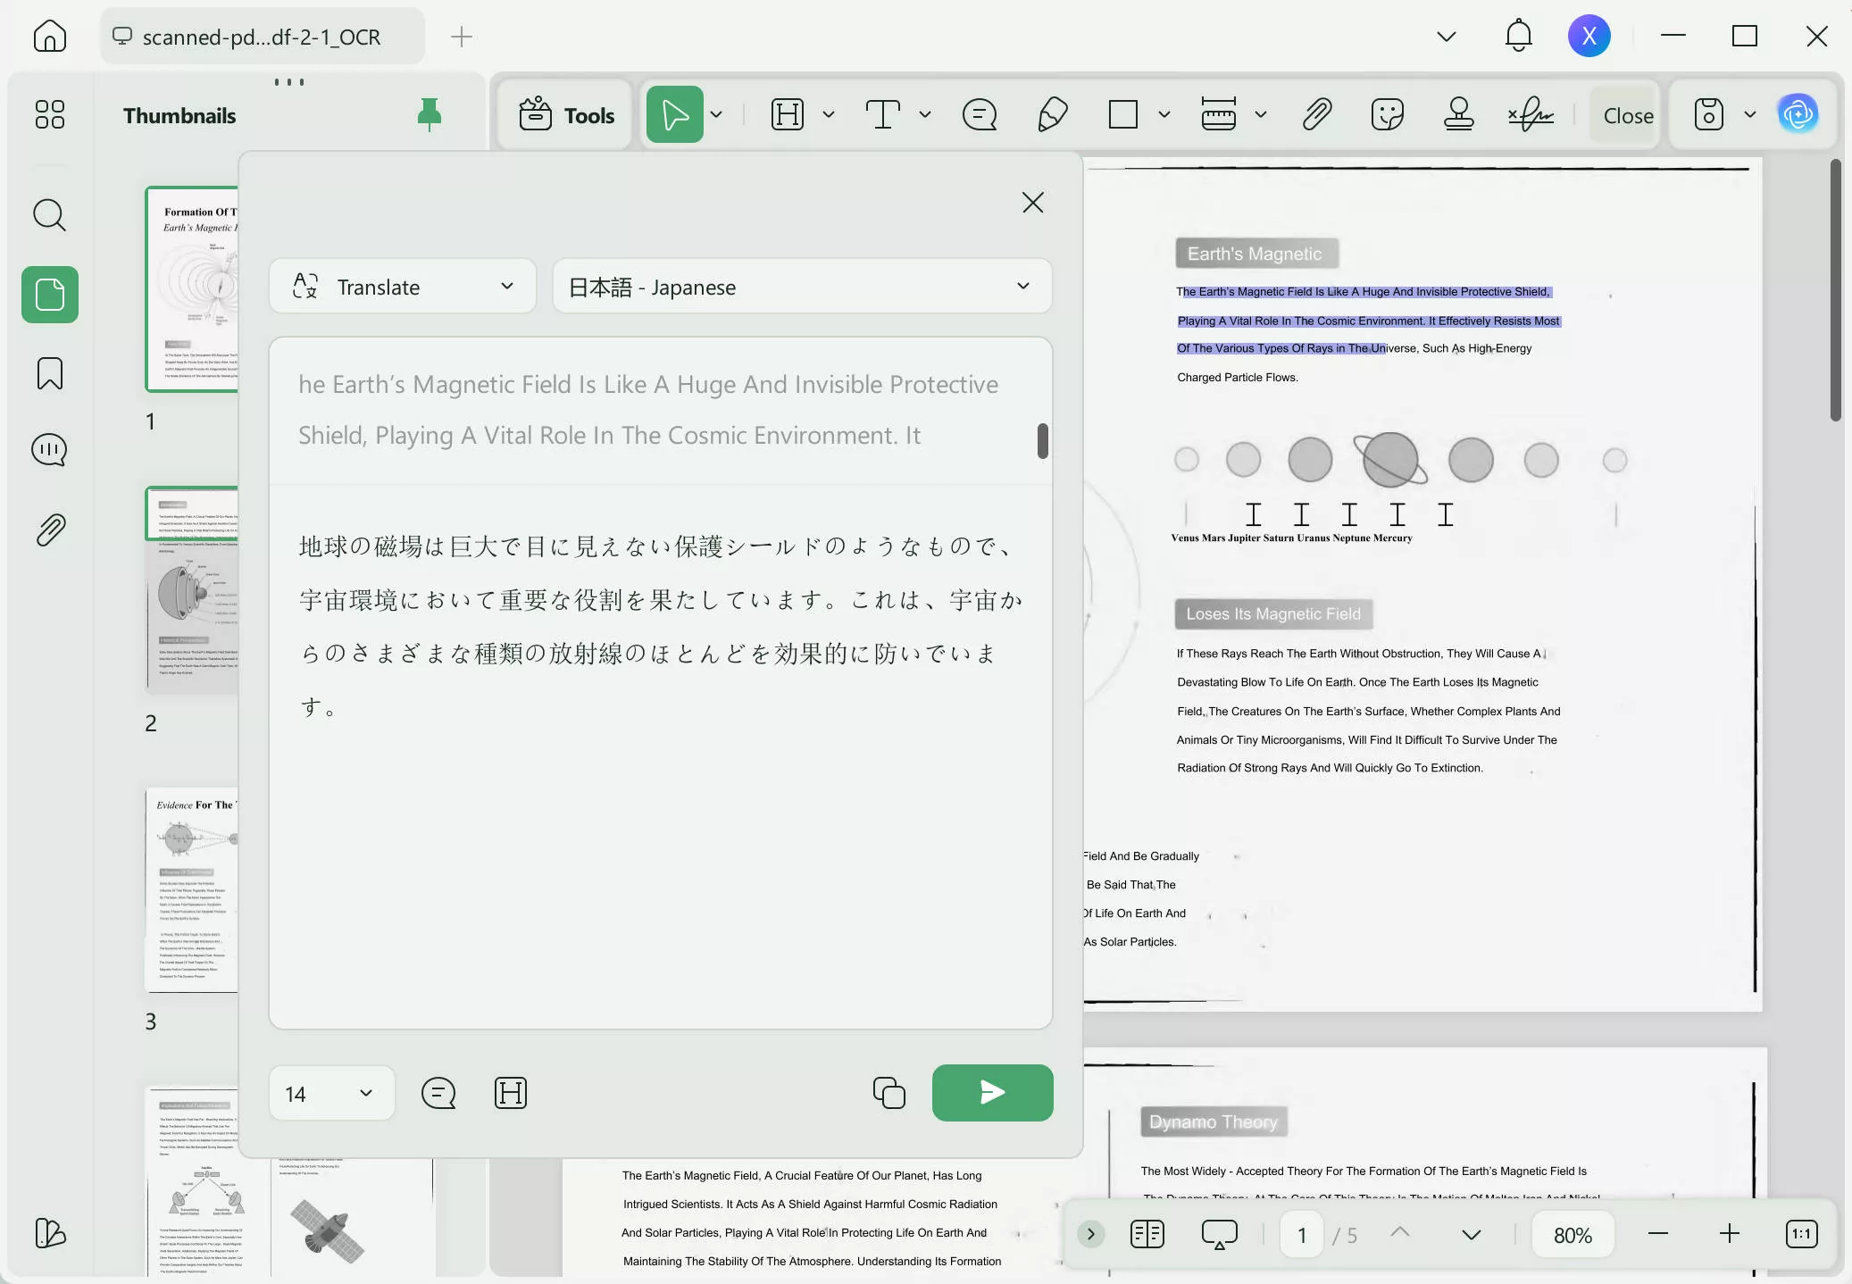This screenshot has height=1284, width=1852.
Task: Open a new document tab
Action: (x=460, y=37)
